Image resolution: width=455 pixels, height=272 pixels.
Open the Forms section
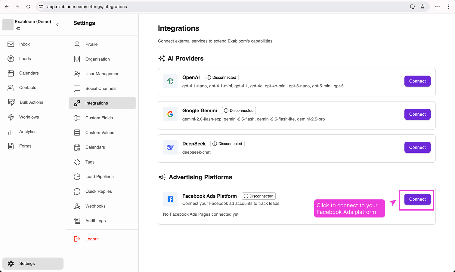pos(25,146)
